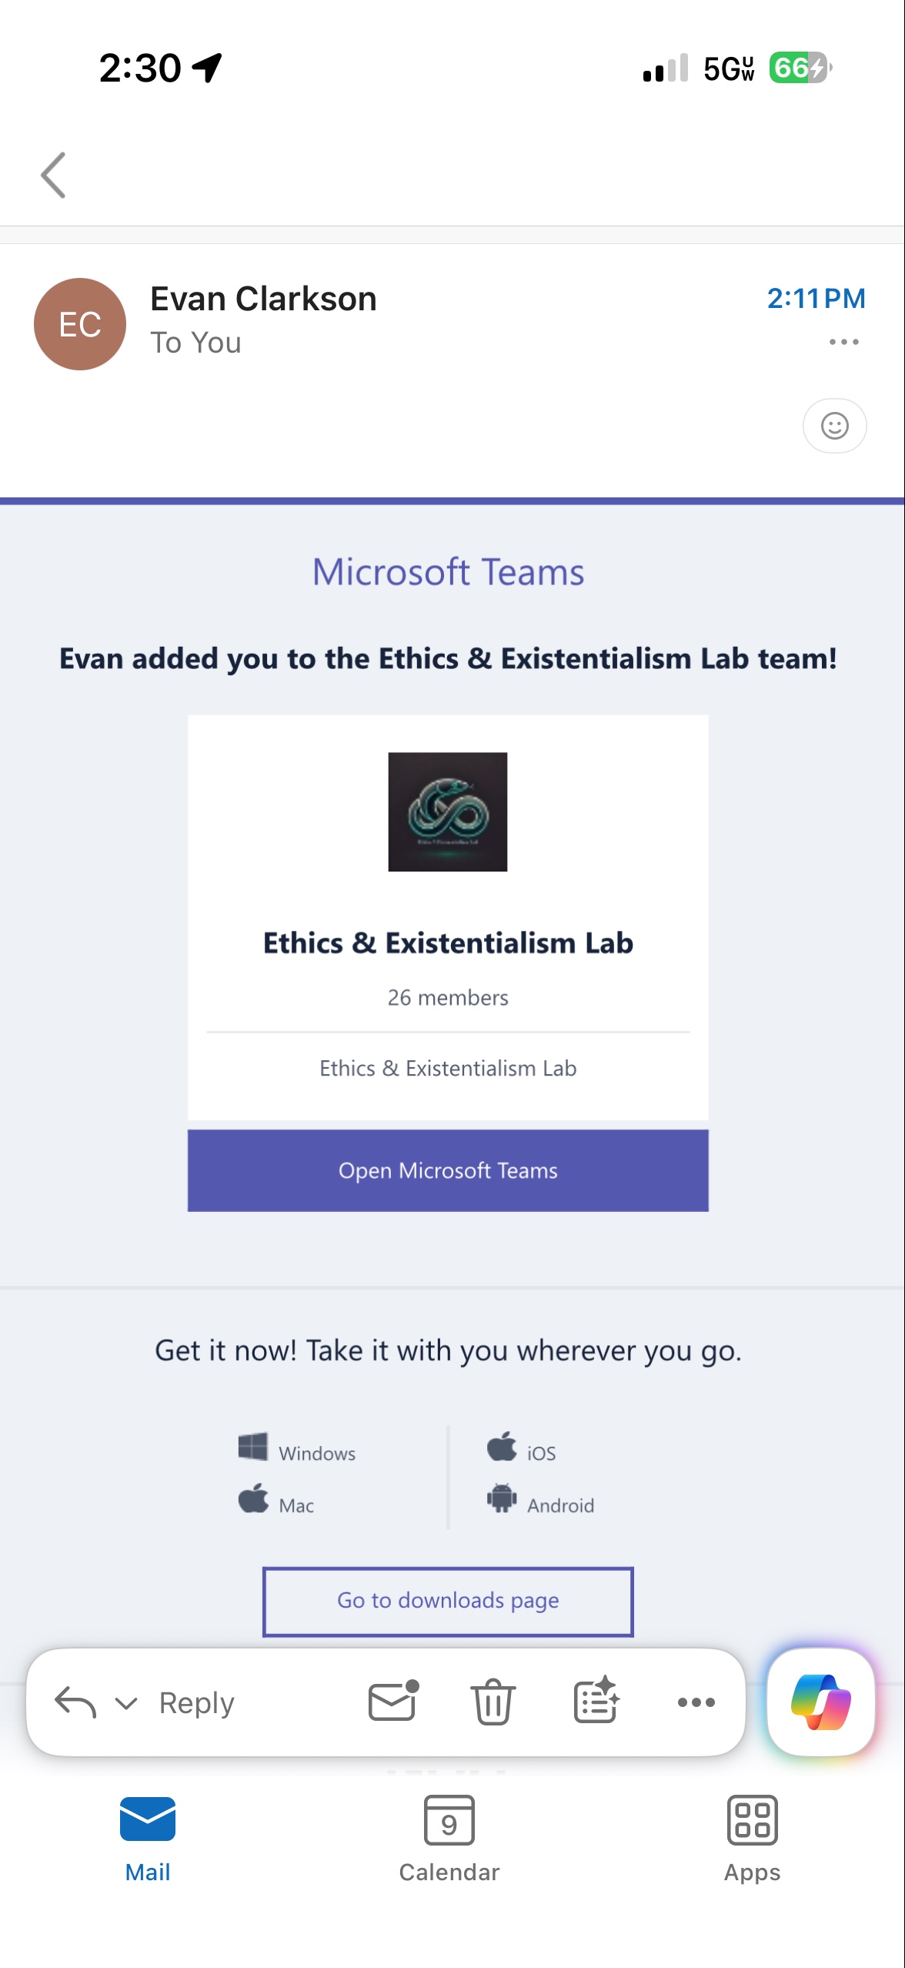Screen dimensions: 905x1968
Task: Switch to the Apps tab
Action: click(752, 1839)
